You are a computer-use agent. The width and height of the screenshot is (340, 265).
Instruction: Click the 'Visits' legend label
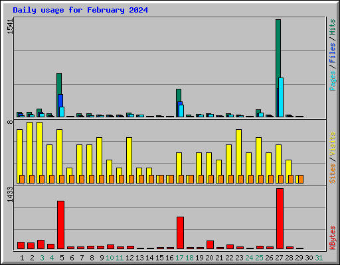[333, 144]
